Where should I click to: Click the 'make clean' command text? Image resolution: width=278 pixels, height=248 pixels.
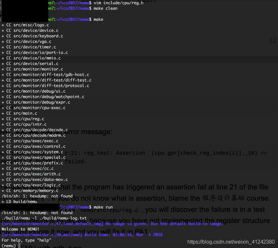click(x=105, y=8)
